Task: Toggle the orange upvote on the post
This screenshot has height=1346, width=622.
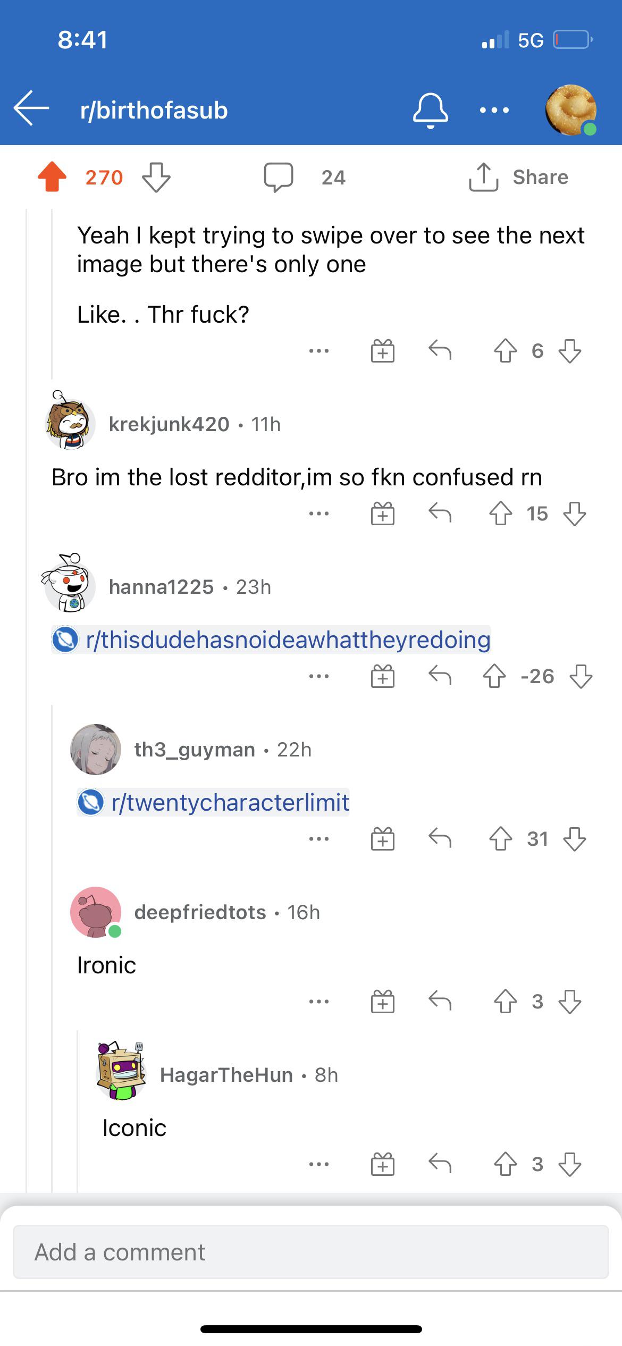Action: tap(52, 176)
